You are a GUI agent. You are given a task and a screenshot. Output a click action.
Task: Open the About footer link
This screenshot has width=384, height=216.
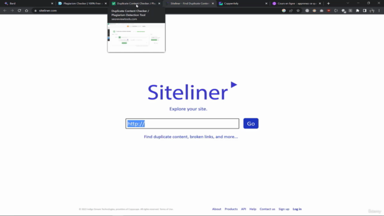217,209
